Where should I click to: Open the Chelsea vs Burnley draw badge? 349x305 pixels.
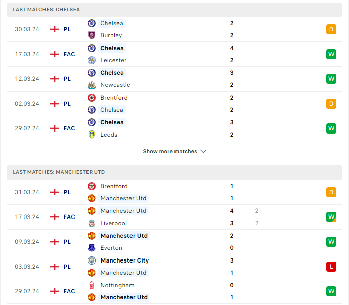pyautogui.click(x=331, y=29)
